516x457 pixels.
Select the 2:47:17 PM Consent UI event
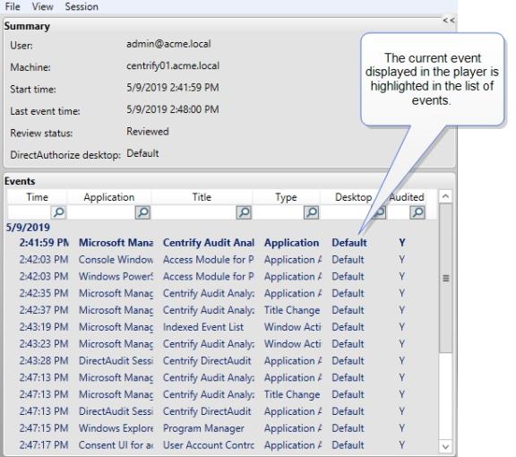click(222, 444)
